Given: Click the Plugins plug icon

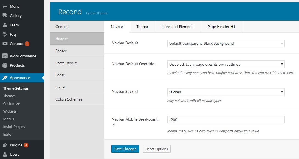Looking at the screenshot, I should pyautogui.click(x=5, y=145).
